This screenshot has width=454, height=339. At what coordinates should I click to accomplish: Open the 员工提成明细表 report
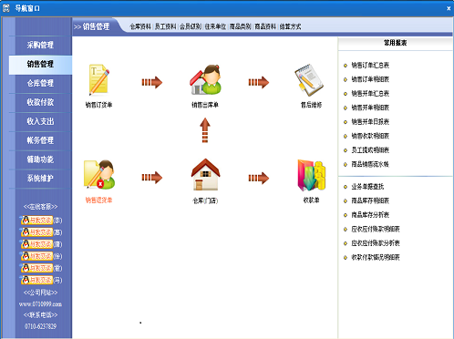370,150
